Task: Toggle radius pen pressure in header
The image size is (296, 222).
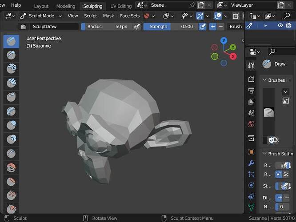Action: point(137,27)
